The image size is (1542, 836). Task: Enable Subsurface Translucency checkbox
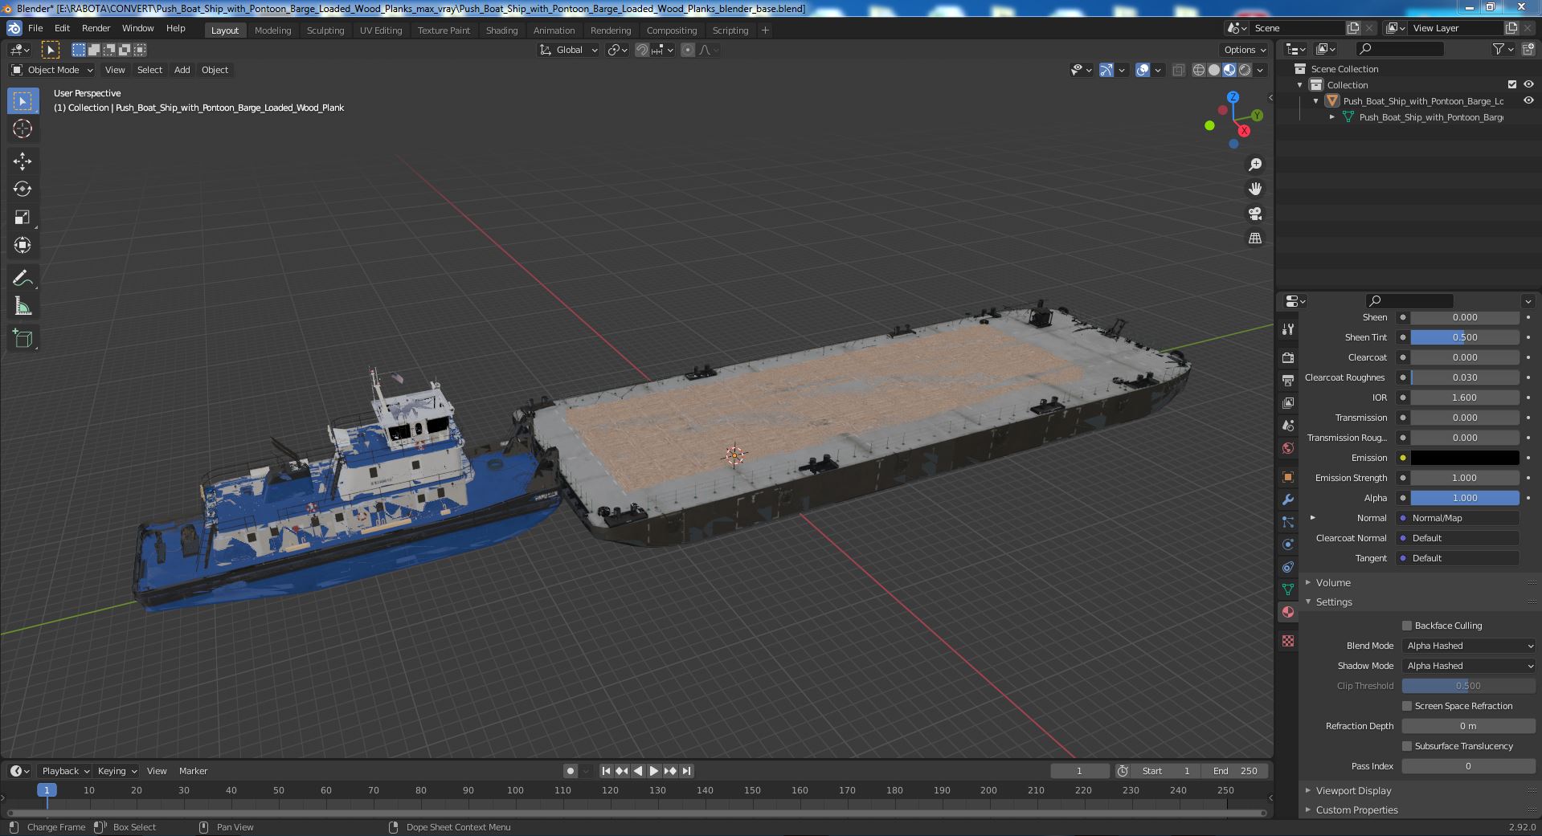pyautogui.click(x=1407, y=746)
